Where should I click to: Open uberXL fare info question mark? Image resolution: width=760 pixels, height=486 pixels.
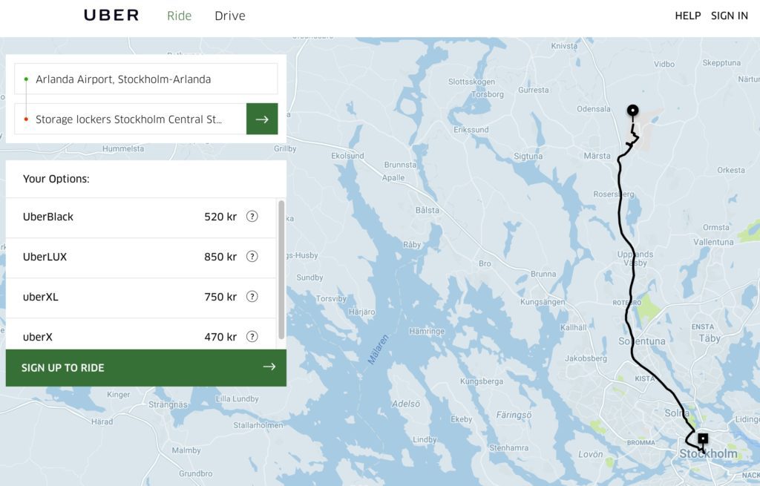tap(252, 297)
